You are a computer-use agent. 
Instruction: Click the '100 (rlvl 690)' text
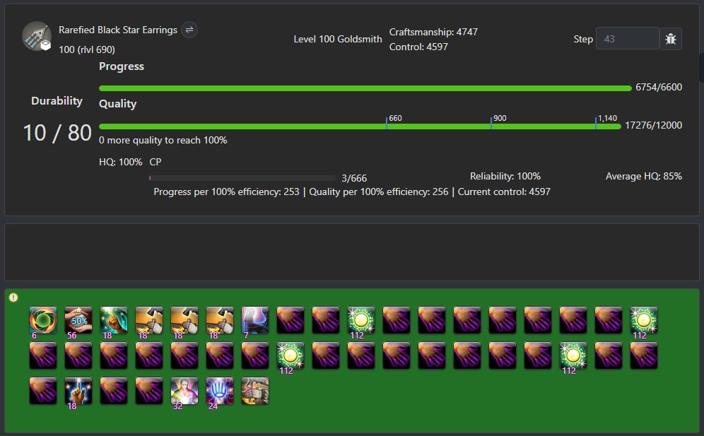[87, 49]
